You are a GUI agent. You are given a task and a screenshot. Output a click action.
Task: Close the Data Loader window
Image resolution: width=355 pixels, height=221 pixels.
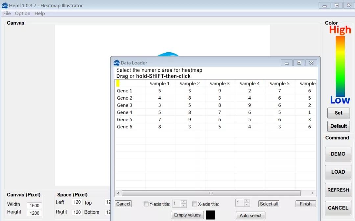coord(311,63)
